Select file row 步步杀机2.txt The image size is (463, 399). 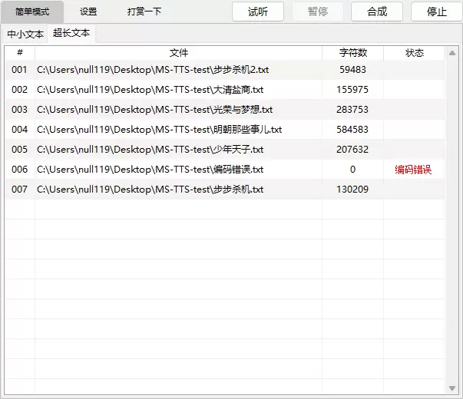tap(225, 70)
